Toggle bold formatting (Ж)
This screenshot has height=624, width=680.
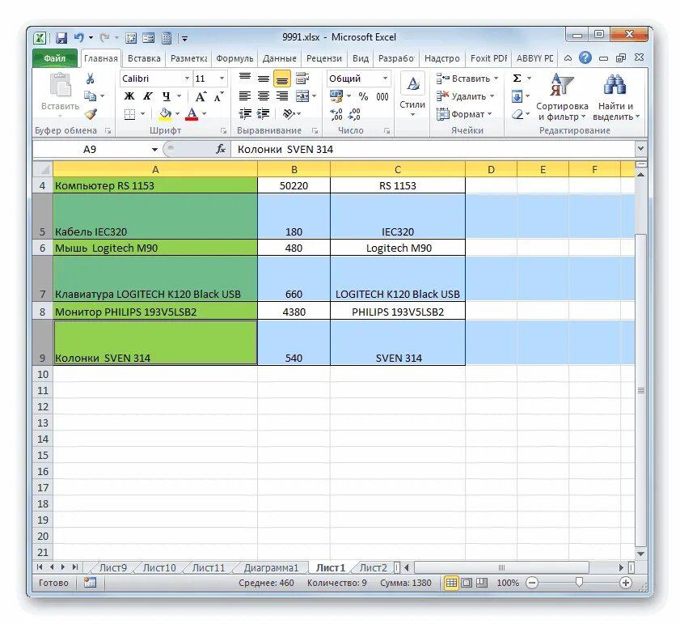[x=129, y=96]
